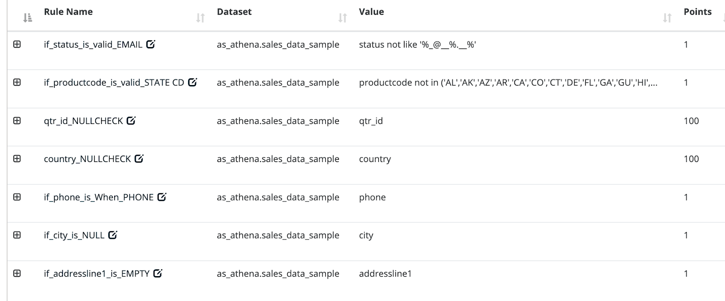The width and height of the screenshot is (725, 301).
Task: Click edit icon beside if_phone_is_When_PHONE
Action: pyautogui.click(x=162, y=197)
